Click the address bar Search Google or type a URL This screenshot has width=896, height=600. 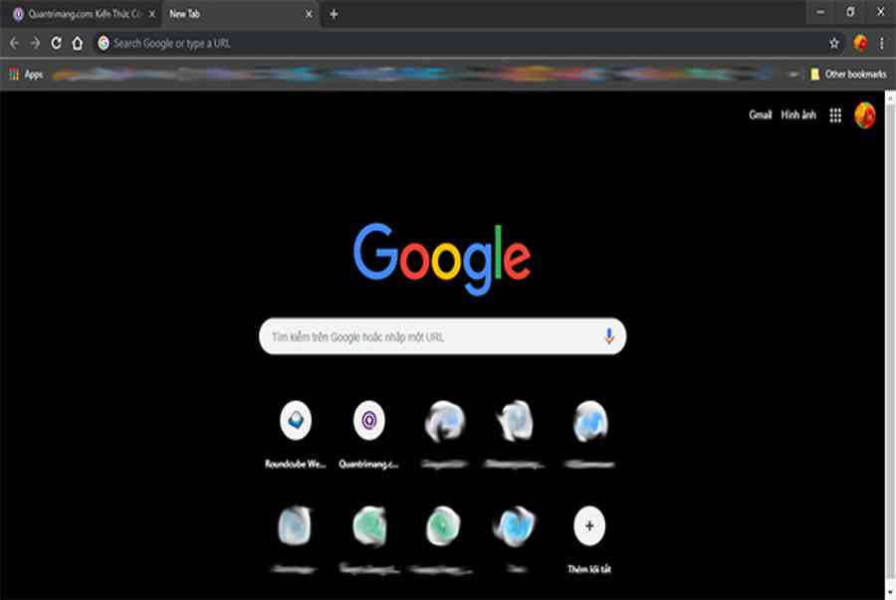(469, 44)
